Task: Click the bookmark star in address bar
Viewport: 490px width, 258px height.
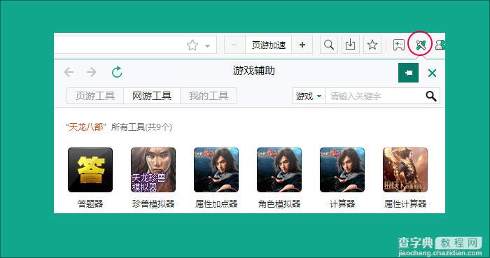Action: (192, 45)
